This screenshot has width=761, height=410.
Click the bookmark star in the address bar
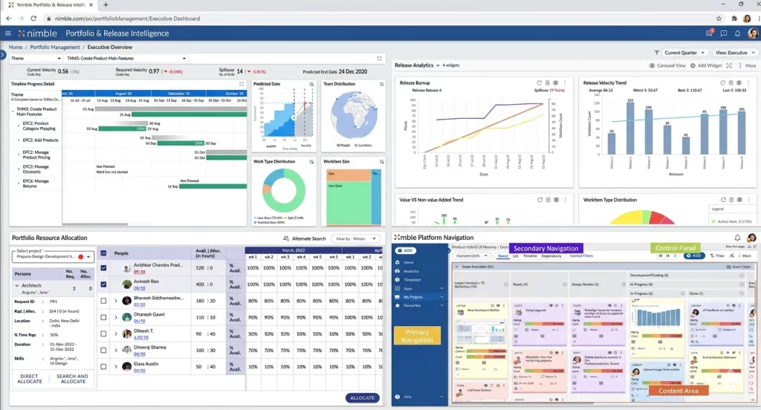pos(719,19)
